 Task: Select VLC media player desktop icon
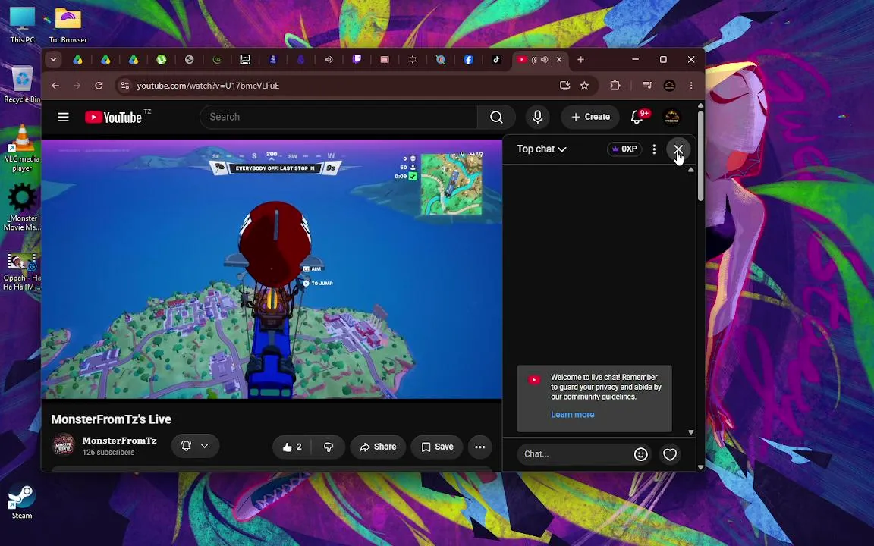(x=22, y=148)
